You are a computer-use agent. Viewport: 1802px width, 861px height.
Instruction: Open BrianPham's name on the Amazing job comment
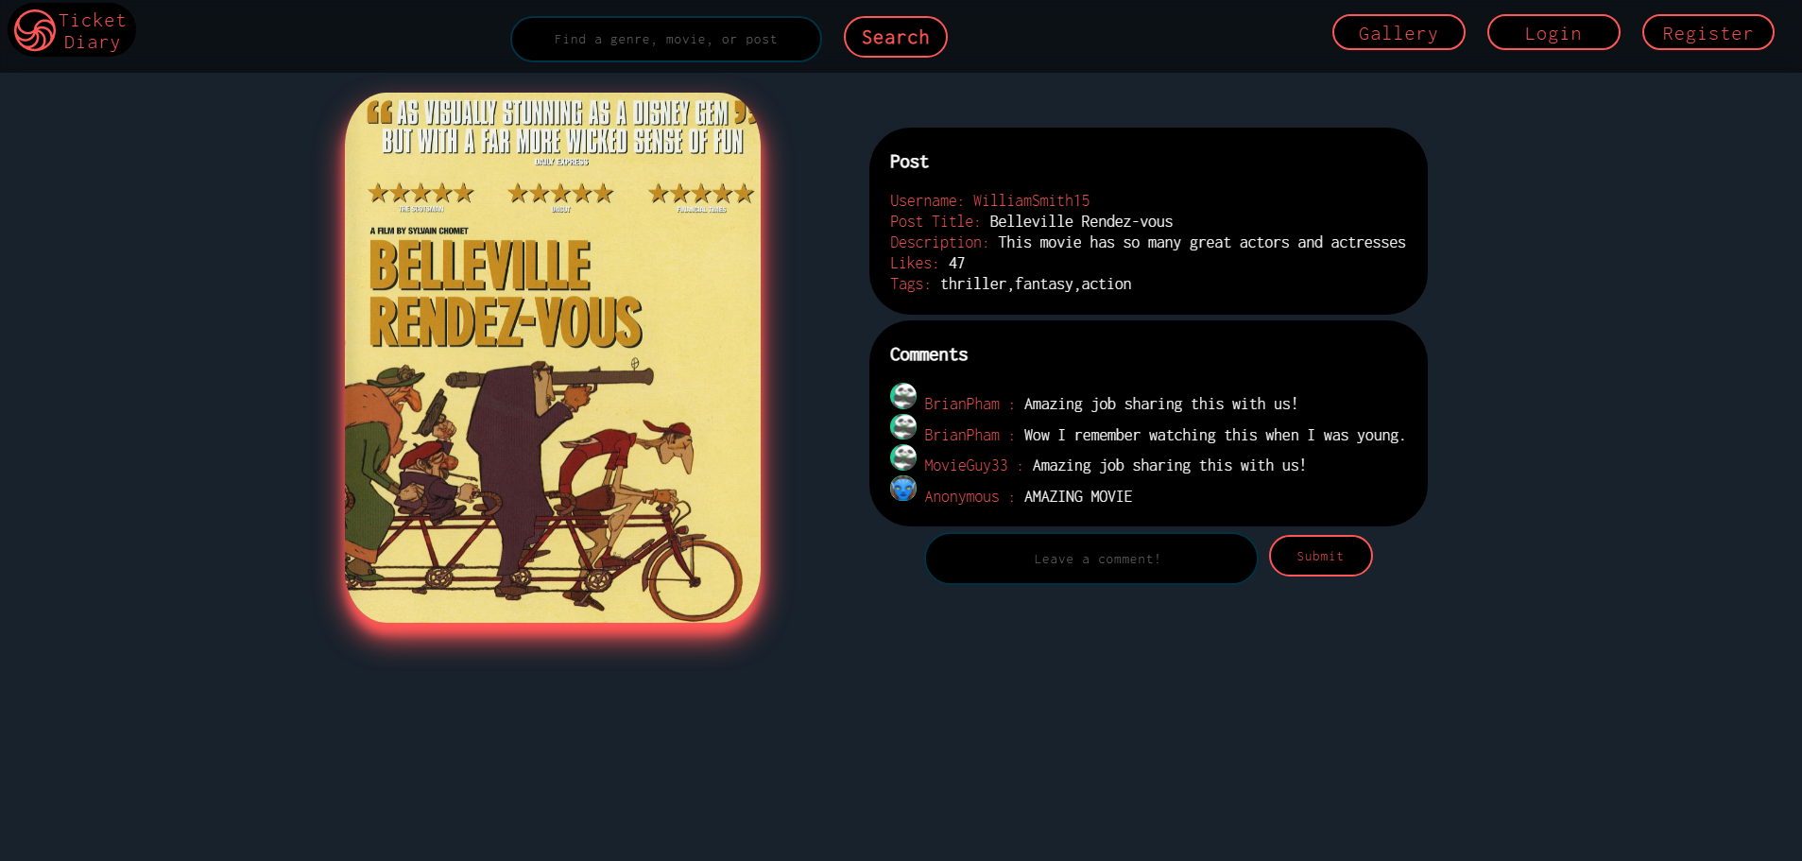pos(962,404)
